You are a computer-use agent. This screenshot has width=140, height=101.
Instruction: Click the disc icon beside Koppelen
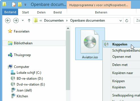pos(106,44)
